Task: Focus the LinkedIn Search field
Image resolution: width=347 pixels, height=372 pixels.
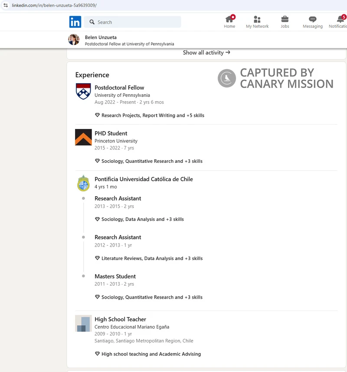Action: click(x=132, y=22)
